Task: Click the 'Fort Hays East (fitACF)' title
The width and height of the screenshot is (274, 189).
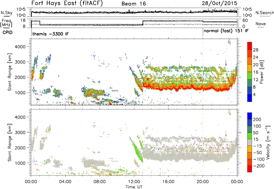Action: [x=67, y=3]
